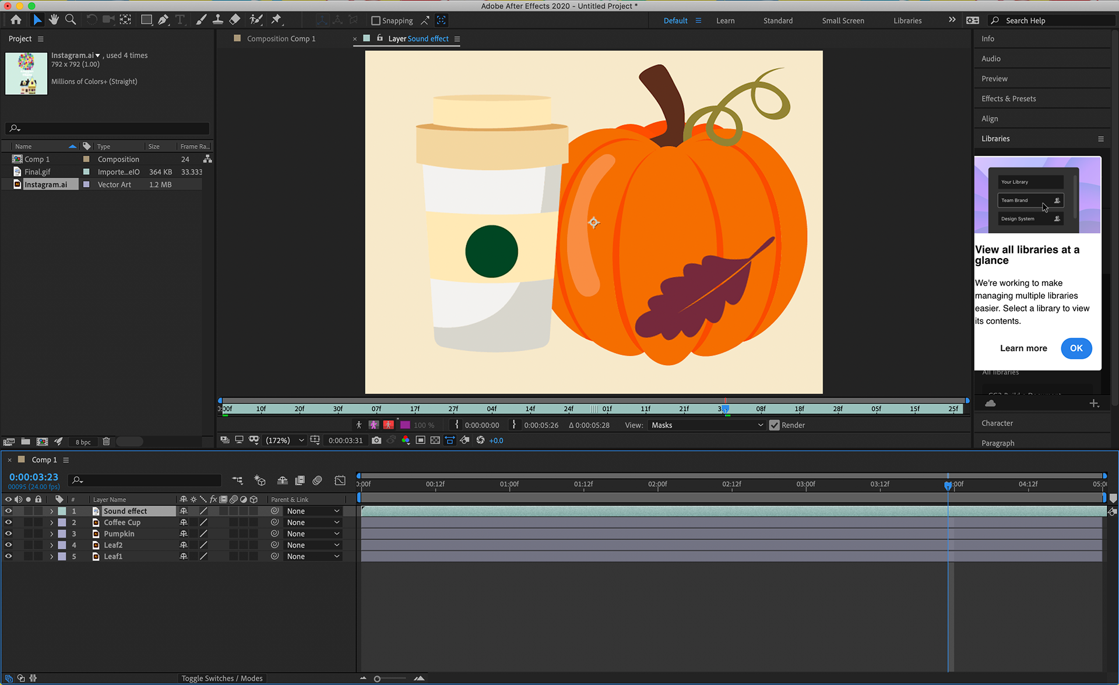Click the Creative Cloud icon in Libraries panel
The width and height of the screenshot is (1119, 685).
point(990,403)
